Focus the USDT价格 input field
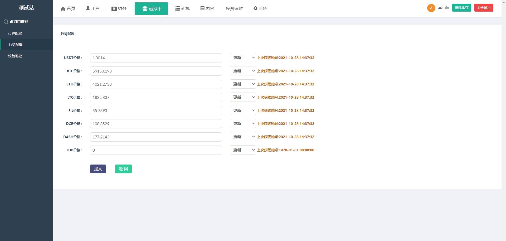Image resolution: width=506 pixels, height=241 pixels. click(156, 58)
